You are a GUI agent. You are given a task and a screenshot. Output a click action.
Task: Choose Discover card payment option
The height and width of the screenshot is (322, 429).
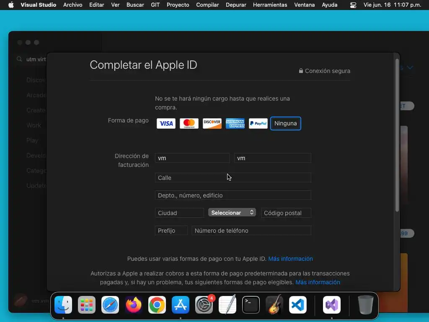(212, 124)
